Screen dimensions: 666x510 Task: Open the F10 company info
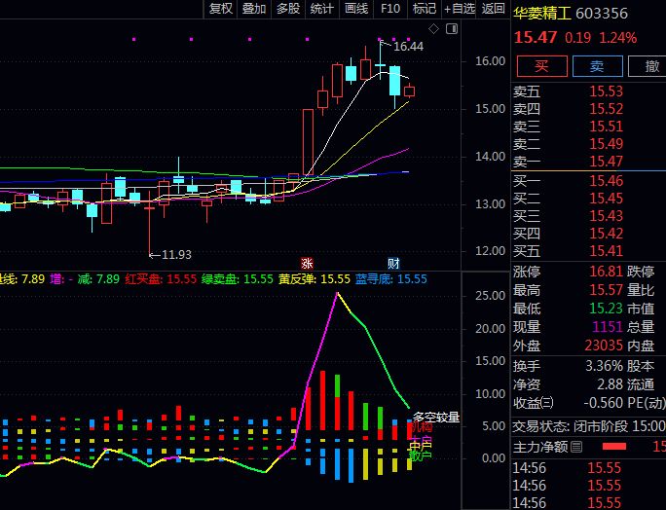390,9
